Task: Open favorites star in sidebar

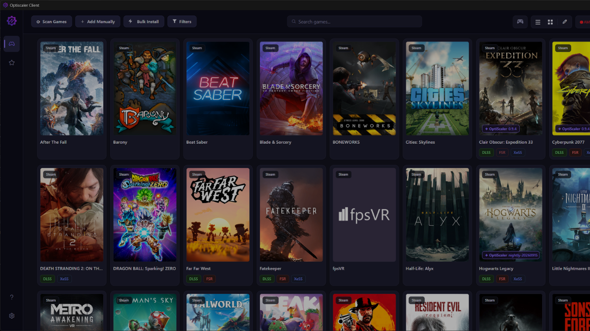Action: [x=12, y=63]
